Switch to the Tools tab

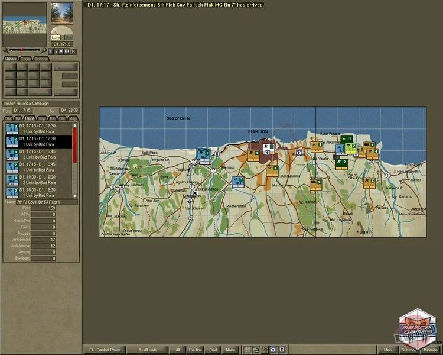[26, 59]
